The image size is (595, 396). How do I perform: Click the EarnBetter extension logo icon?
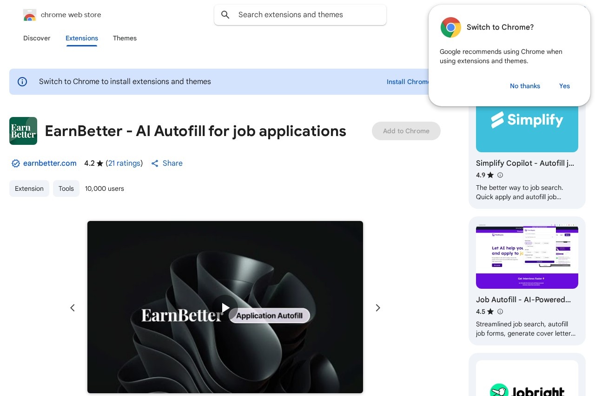pyautogui.click(x=23, y=131)
